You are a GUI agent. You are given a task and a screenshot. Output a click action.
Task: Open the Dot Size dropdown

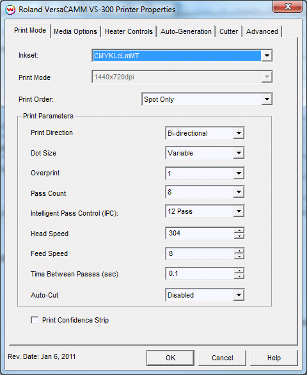pyautogui.click(x=239, y=153)
